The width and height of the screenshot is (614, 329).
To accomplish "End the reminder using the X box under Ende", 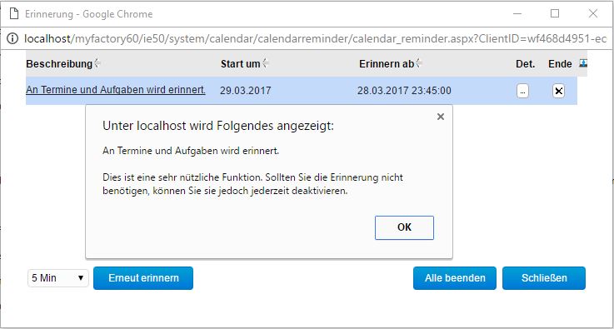I will click(x=559, y=92).
